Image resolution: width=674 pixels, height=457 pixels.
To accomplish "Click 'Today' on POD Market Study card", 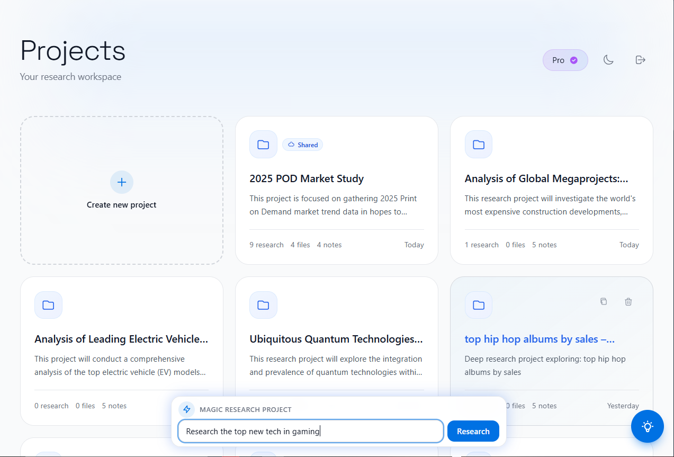I will (x=414, y=245).
